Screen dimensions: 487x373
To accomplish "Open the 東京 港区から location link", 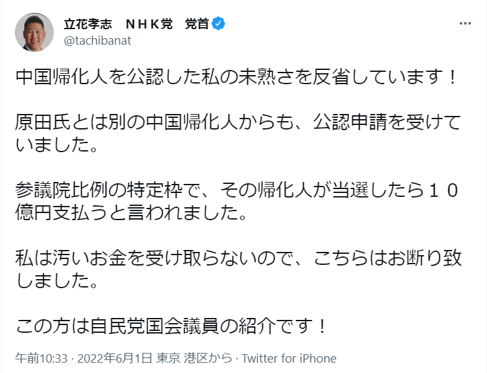I will [x=194, y=358].
